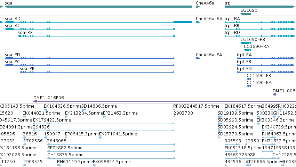Click the EK044021.5prime EST label
The height and width of the screenshot is (167, 296).
41,113
